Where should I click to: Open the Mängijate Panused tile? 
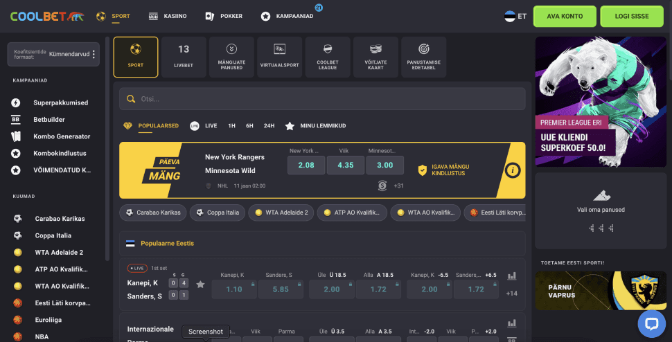[x=231, y=57]
